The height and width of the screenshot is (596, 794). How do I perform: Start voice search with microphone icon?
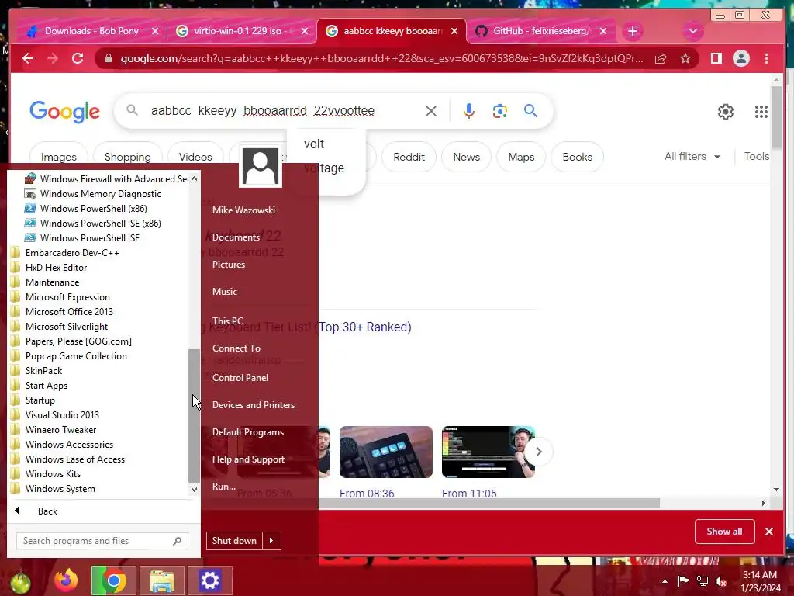[469, 111]
